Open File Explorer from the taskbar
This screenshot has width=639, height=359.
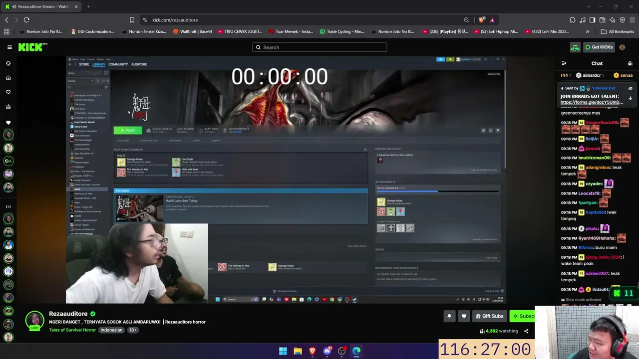click(298, 351)
